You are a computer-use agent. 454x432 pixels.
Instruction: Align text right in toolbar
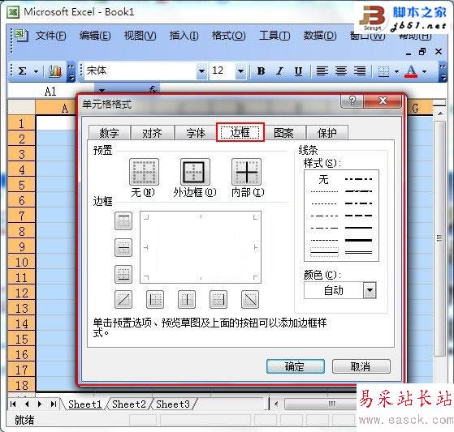point(360,71)
